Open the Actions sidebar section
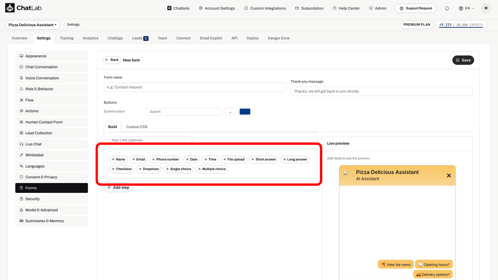 tap(51, 111)
